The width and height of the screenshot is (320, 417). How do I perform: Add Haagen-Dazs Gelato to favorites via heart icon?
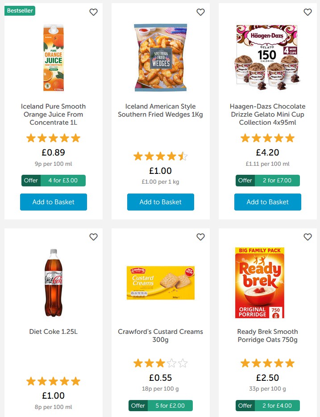pos(308,12)
